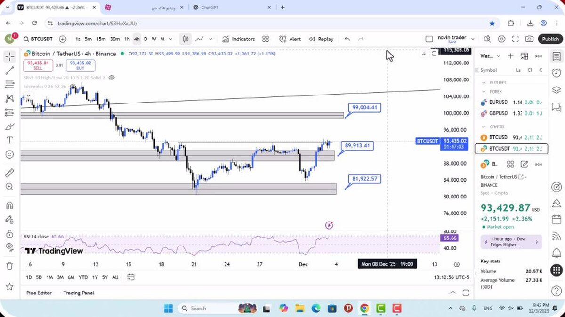Select the 15m timeframe

pos(101,39)
